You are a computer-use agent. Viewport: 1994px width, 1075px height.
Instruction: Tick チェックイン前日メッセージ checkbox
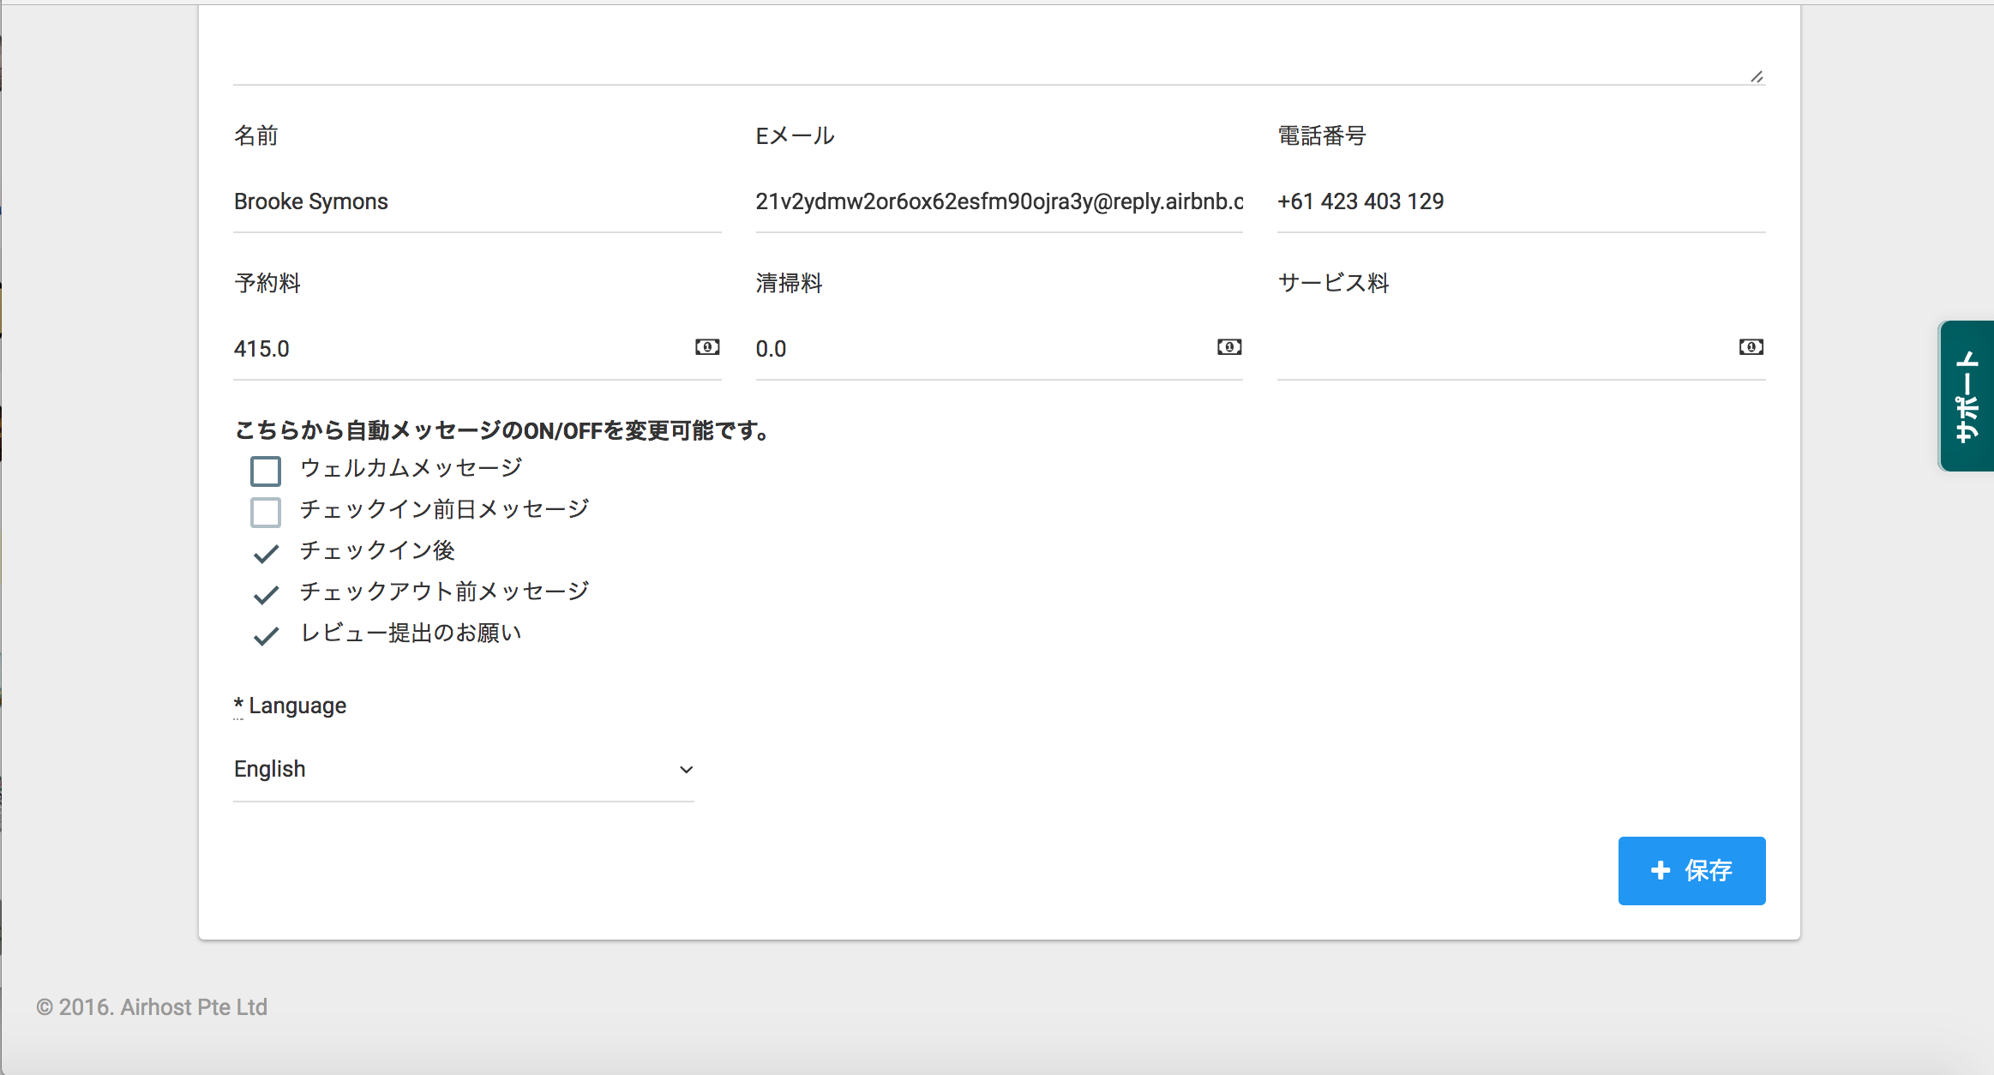pos(266,512)
